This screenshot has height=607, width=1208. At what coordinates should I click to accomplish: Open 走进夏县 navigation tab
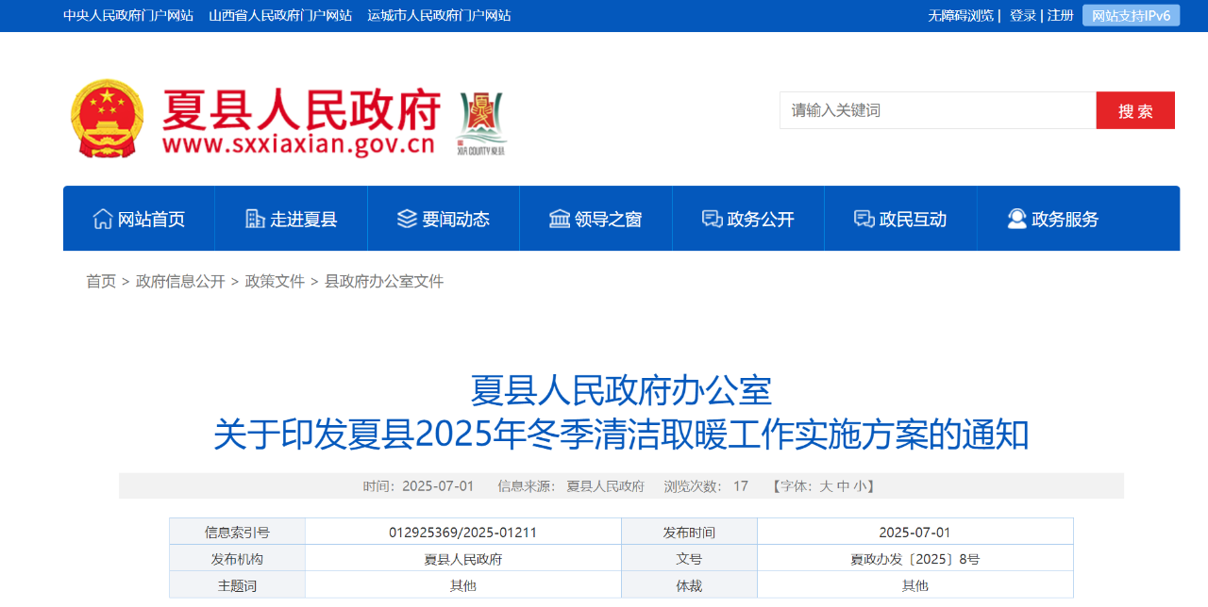(x=292, y=219)
